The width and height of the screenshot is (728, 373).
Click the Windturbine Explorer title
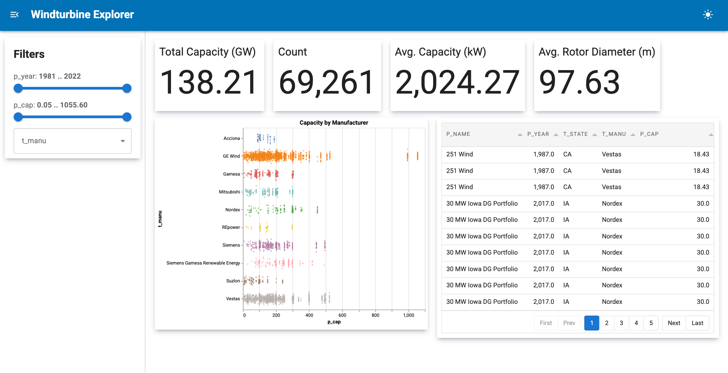[82, 15]
